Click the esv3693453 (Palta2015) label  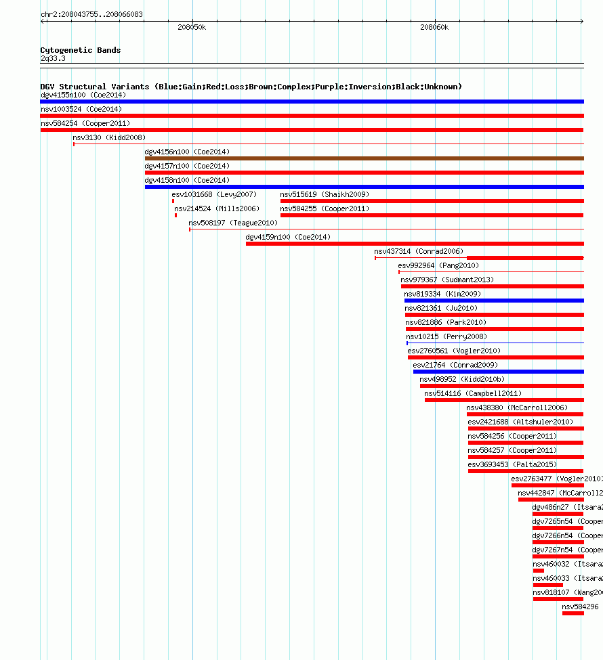pos(512,465)
